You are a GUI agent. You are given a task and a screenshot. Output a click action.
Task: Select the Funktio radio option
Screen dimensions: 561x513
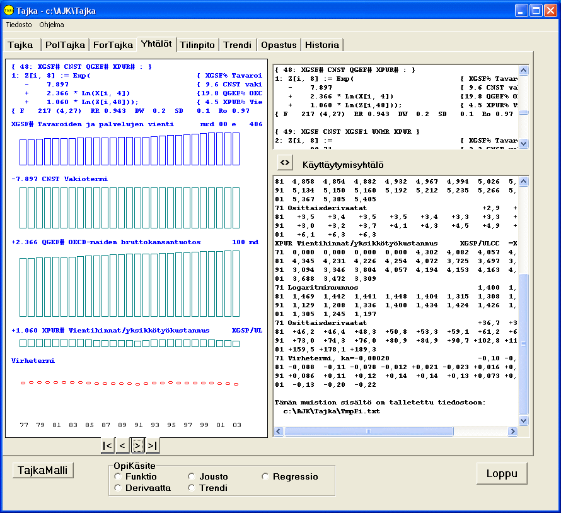[118, 477]
